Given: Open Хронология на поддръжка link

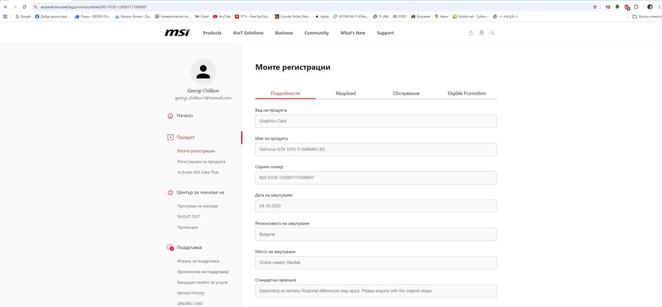Looking at the screenshot, I should (x=203, y=272).
